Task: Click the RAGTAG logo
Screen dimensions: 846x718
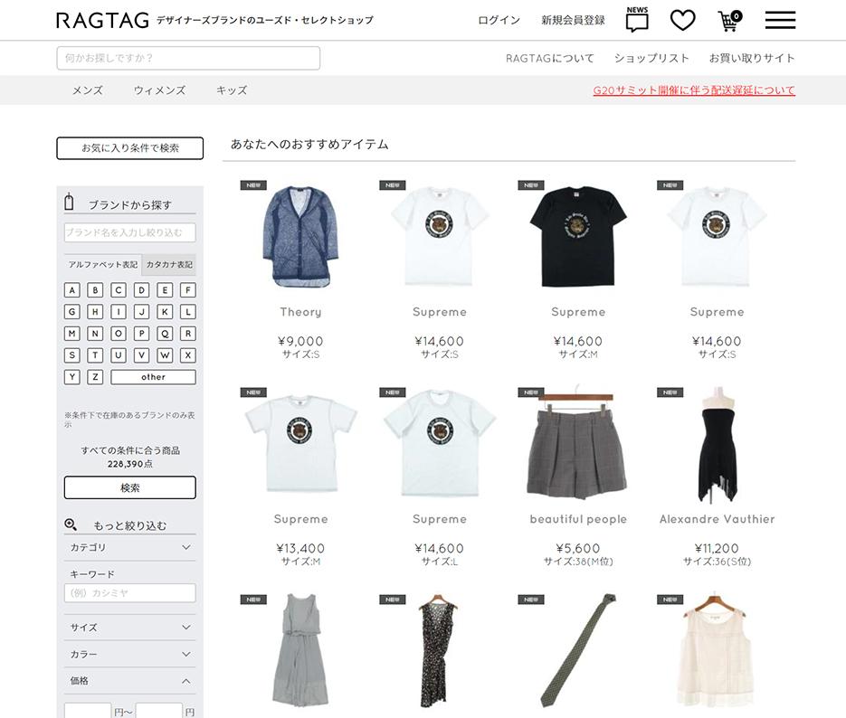Action: (102, 21)
